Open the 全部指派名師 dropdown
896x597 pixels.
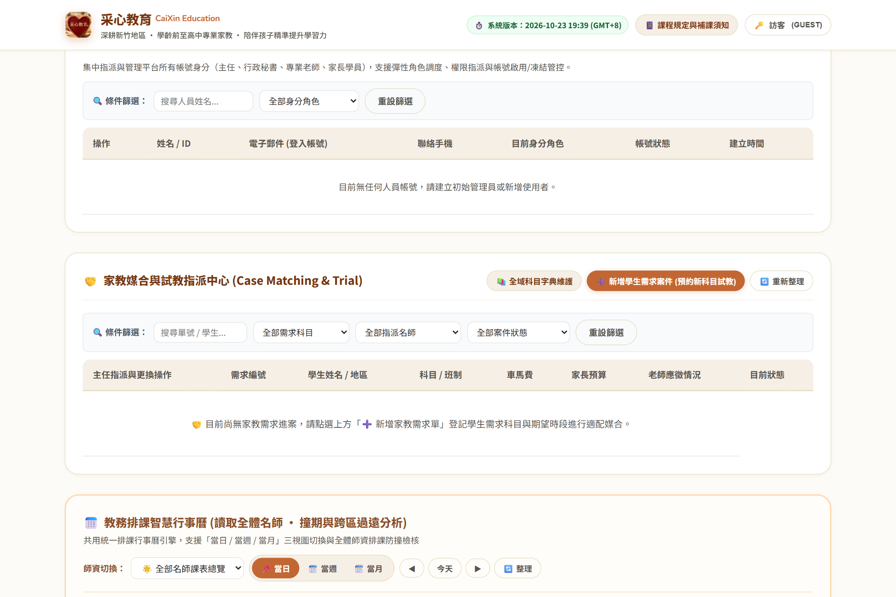click(408, 332)
